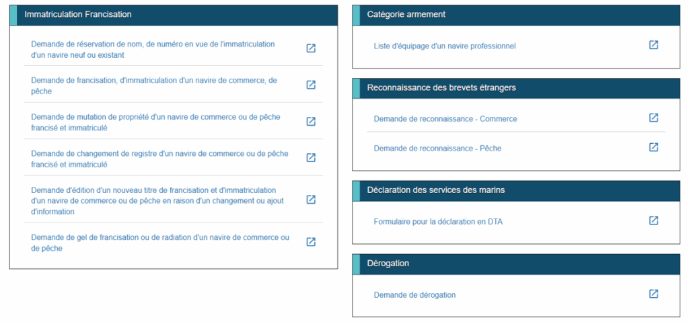Click external-link icon for reconnaissance Pêche
Screen dimensions: 689x324
tap(653, 147)
